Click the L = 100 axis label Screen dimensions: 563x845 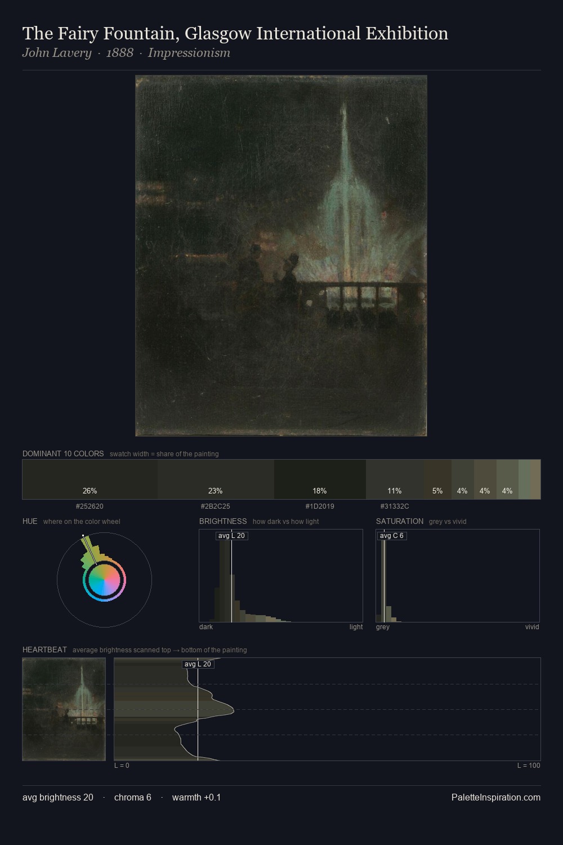click(x=529, y=766)
